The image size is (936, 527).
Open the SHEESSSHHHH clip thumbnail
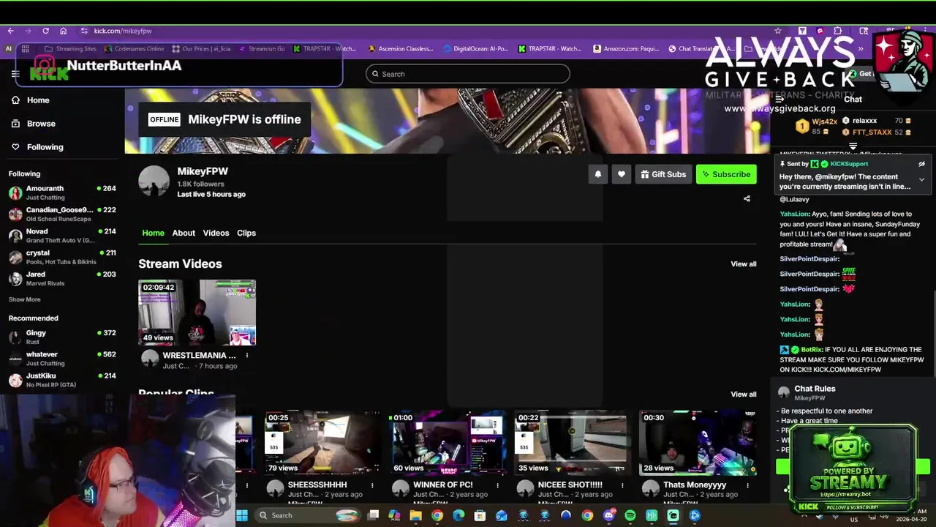coord(322,444)
